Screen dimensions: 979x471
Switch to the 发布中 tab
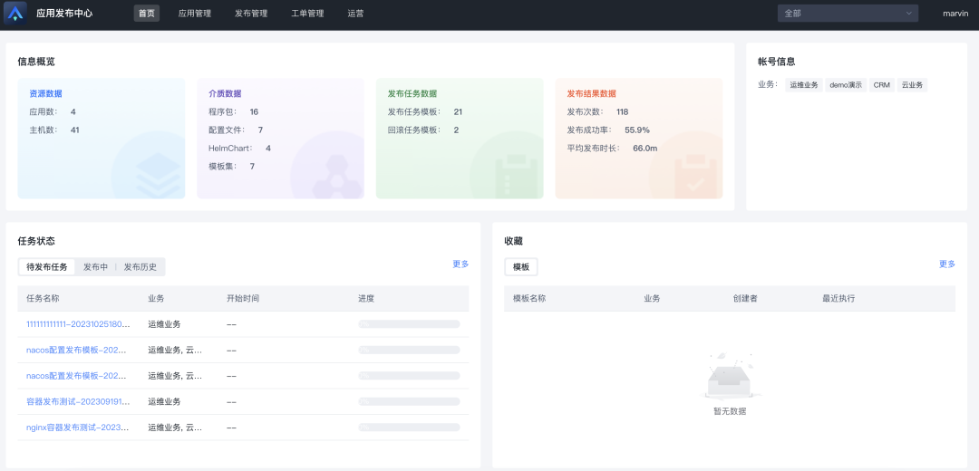[95, 267]
